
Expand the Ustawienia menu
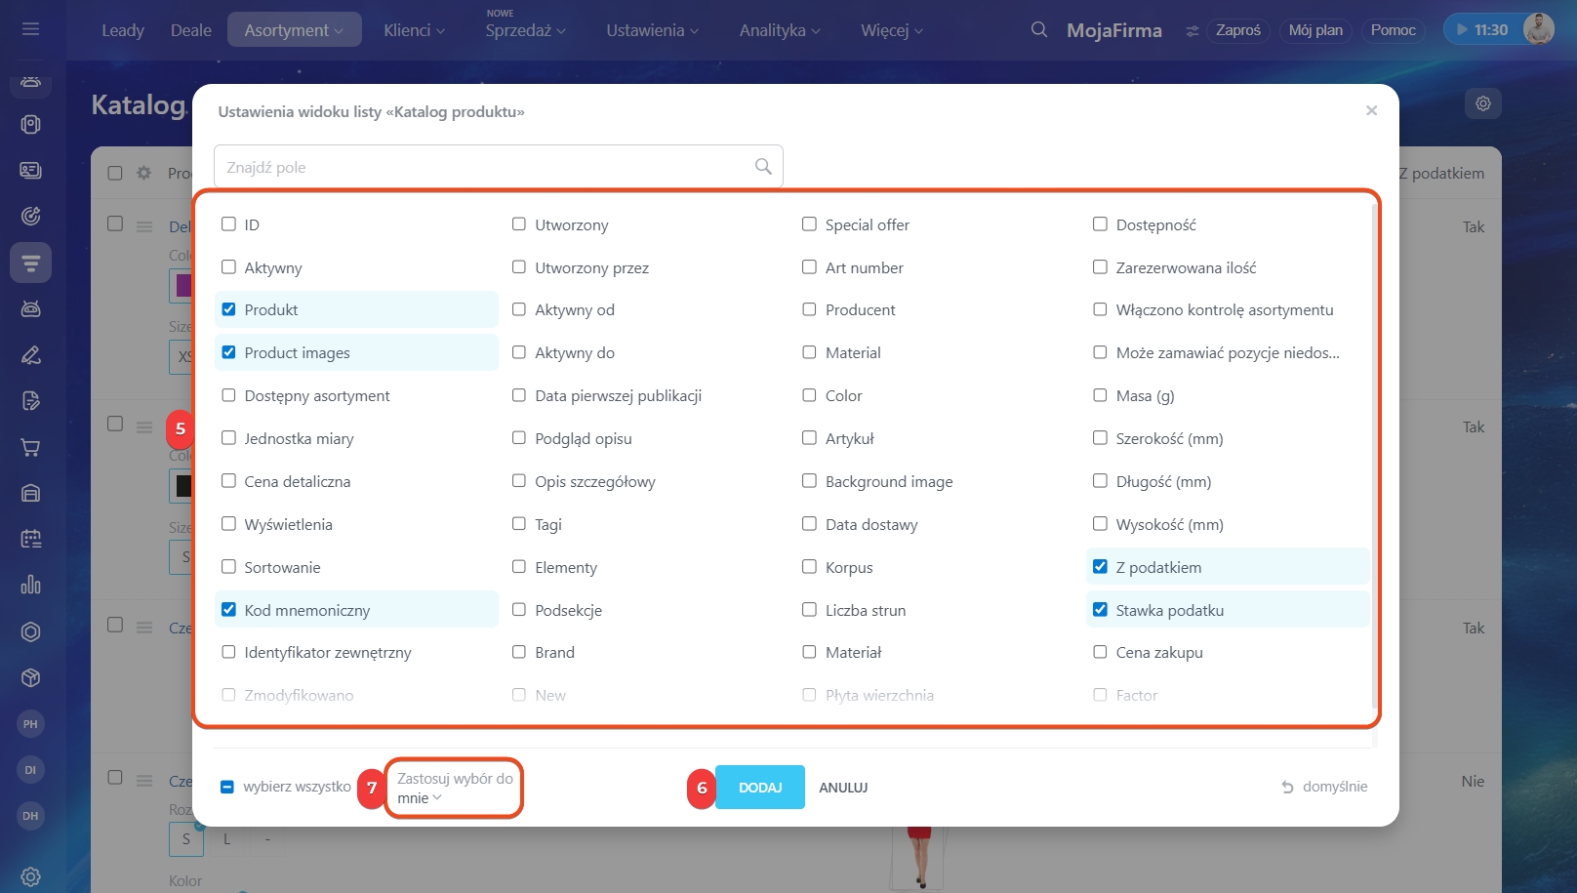(x=652, y=30)
